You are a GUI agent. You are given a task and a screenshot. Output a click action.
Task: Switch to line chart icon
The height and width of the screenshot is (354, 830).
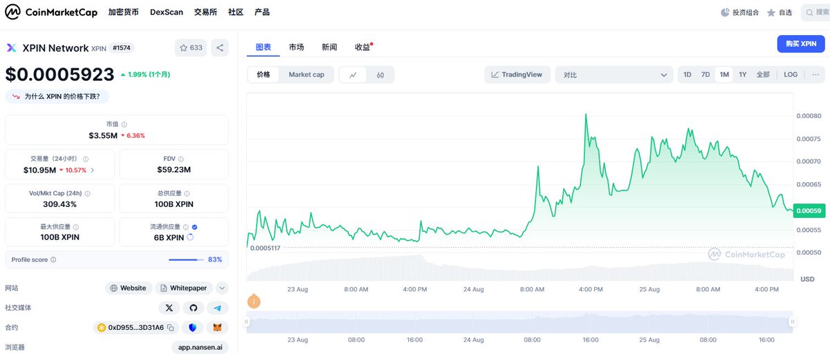pos(353,75)
